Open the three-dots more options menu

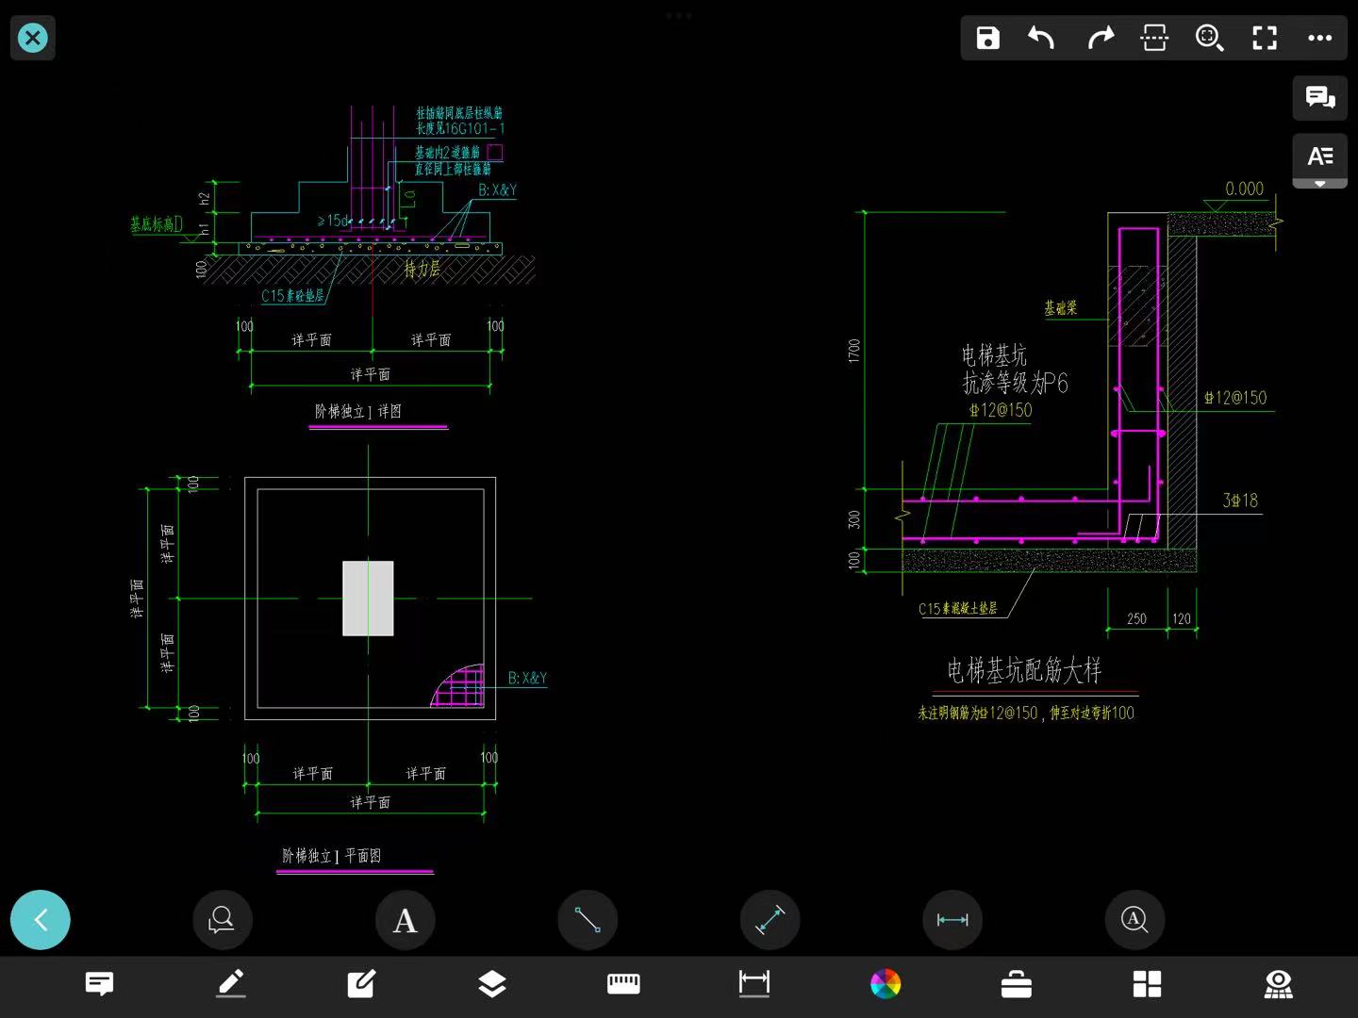click(1320, 38)
